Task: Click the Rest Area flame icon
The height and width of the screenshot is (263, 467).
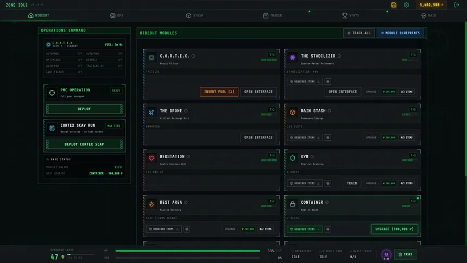Action: [152, 204]
